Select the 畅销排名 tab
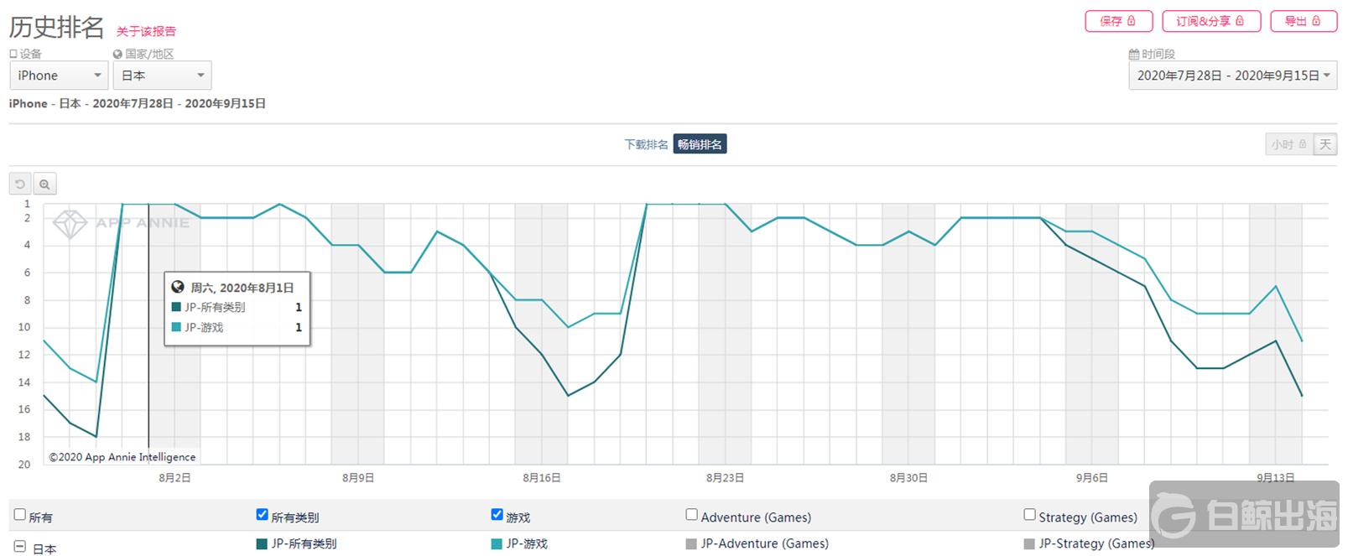Viewport: 1348px width, 556px height. pos(700,144)
